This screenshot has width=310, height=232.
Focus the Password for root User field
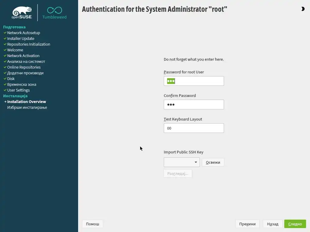pyautogui.click(x=194, y=81)
